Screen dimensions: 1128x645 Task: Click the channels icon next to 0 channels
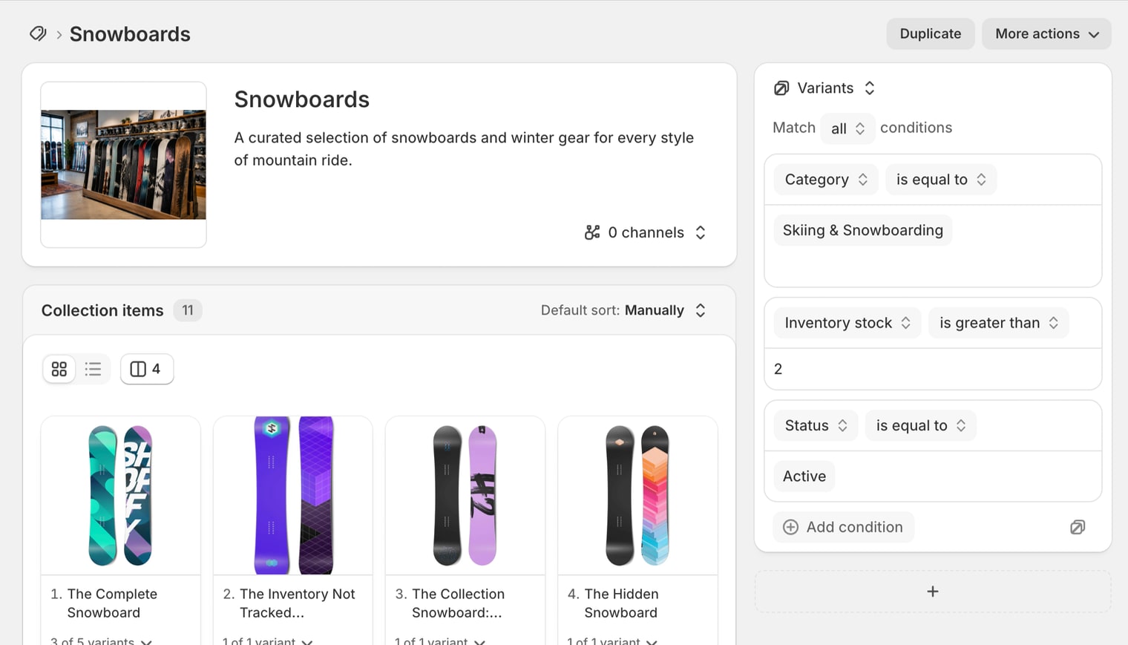[591, 232]
